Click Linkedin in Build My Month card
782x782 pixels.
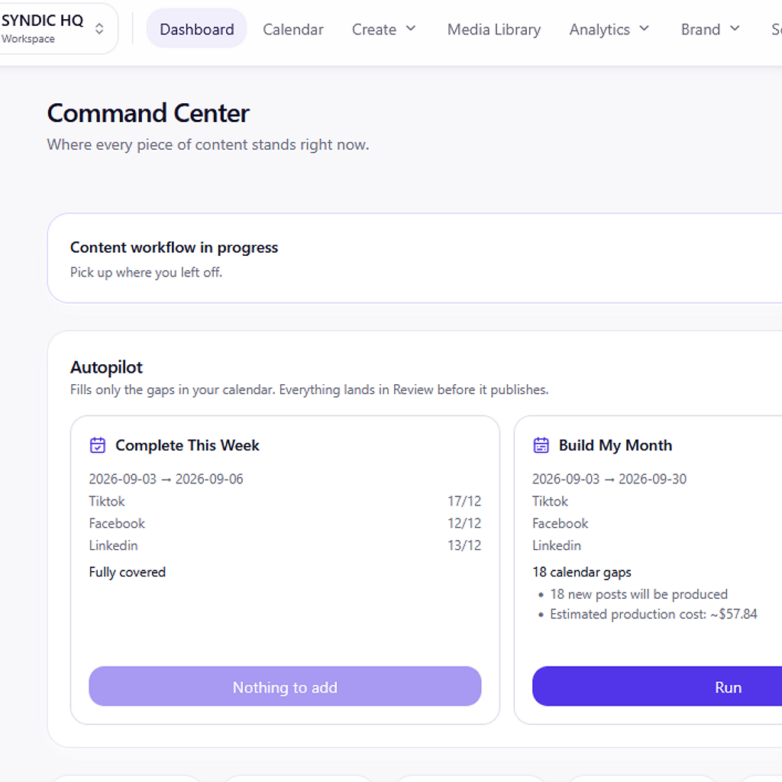557,545
